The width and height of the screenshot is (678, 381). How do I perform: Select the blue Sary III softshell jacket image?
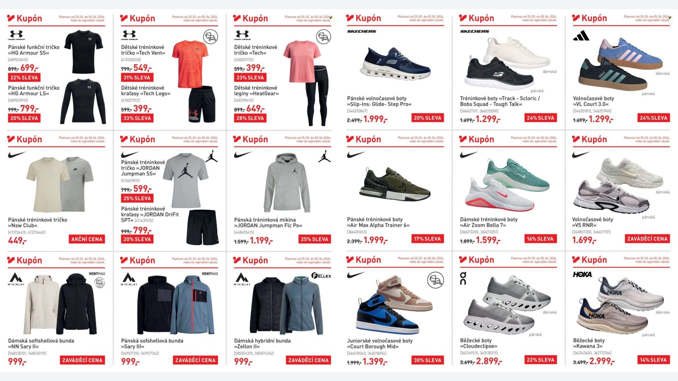click(193, 304)
